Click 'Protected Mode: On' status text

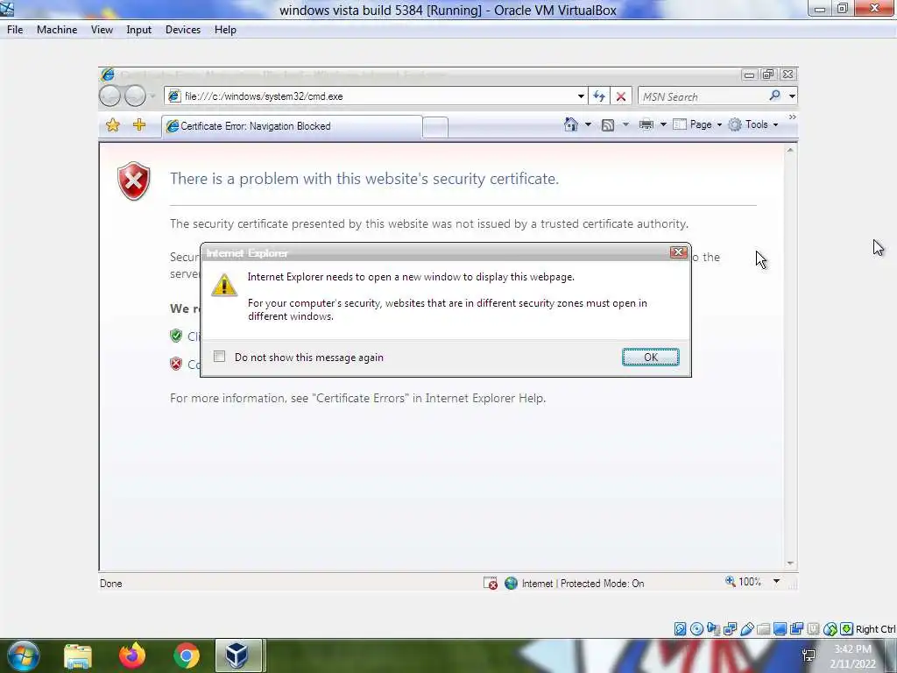coord(603,583)
